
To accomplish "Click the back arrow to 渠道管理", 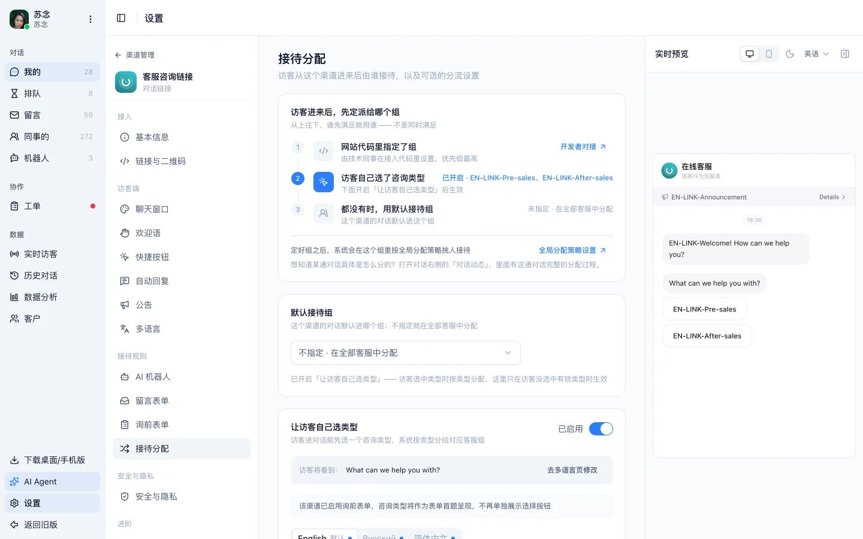I will [x=118, y=55].
